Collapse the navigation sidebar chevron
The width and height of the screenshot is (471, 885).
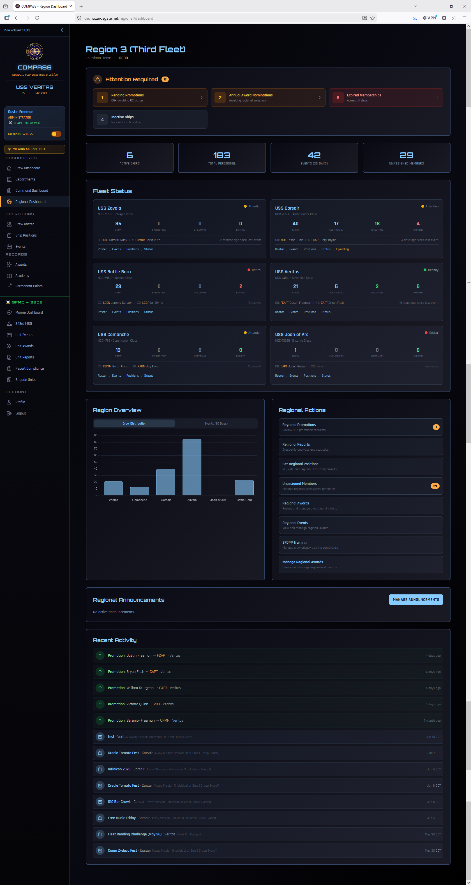click(x=62, y=30)
